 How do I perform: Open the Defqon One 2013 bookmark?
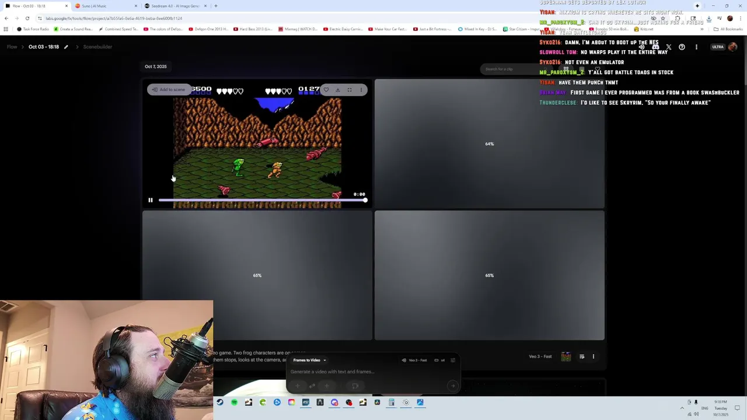point(208,29)
